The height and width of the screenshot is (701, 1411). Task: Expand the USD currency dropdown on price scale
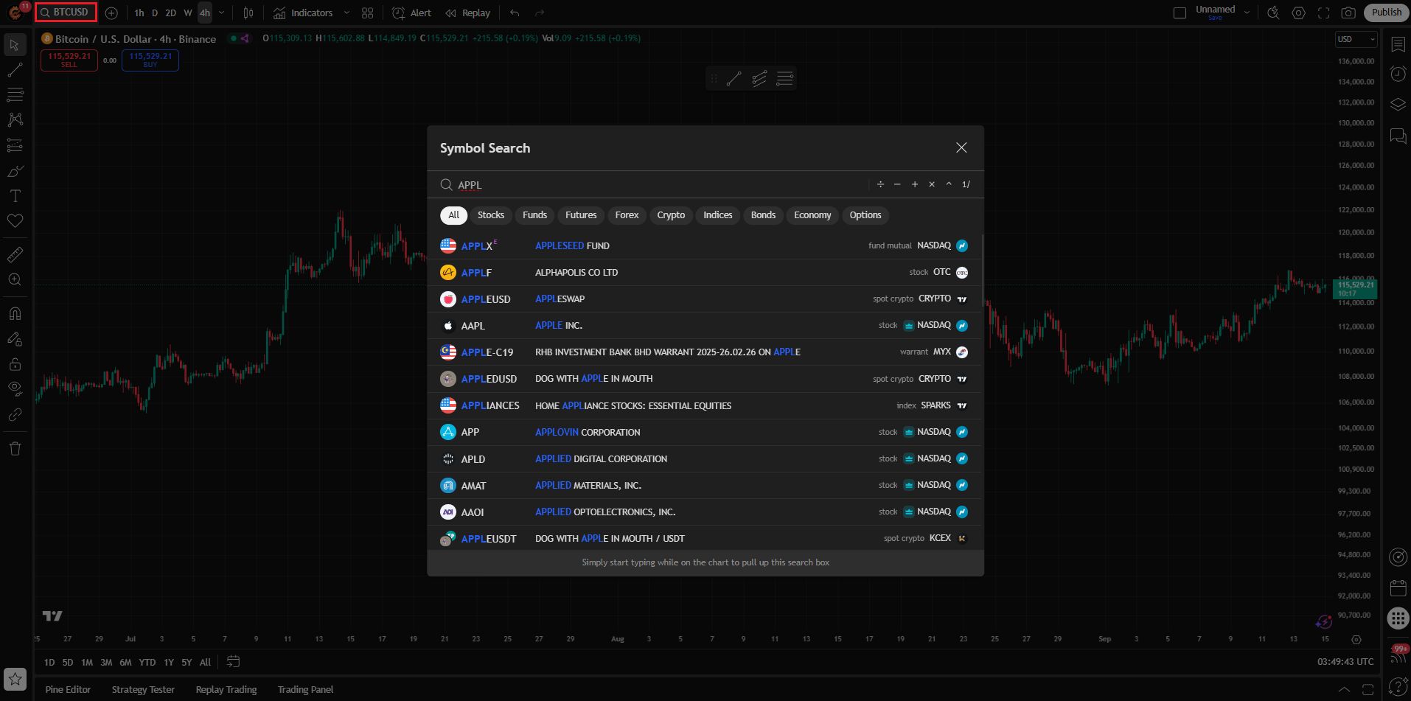[x=1356, y=39]
